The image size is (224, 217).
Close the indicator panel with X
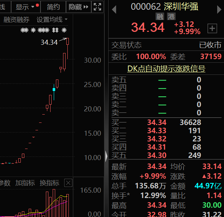coord(68,183)
